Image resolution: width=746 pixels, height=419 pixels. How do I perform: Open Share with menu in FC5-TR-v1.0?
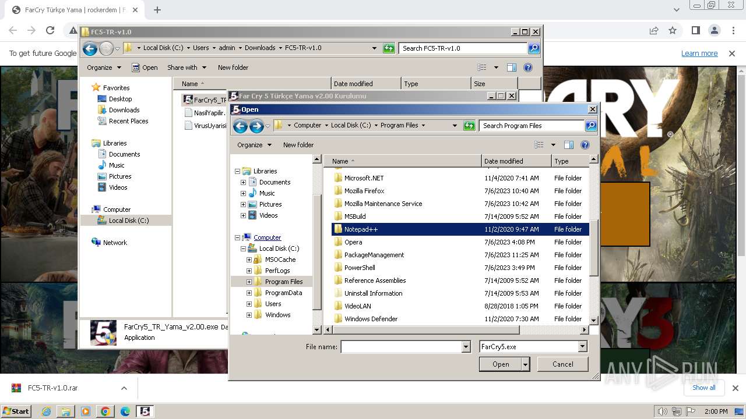186,68
